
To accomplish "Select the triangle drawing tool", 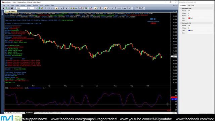I will click(x=128, y=8).
